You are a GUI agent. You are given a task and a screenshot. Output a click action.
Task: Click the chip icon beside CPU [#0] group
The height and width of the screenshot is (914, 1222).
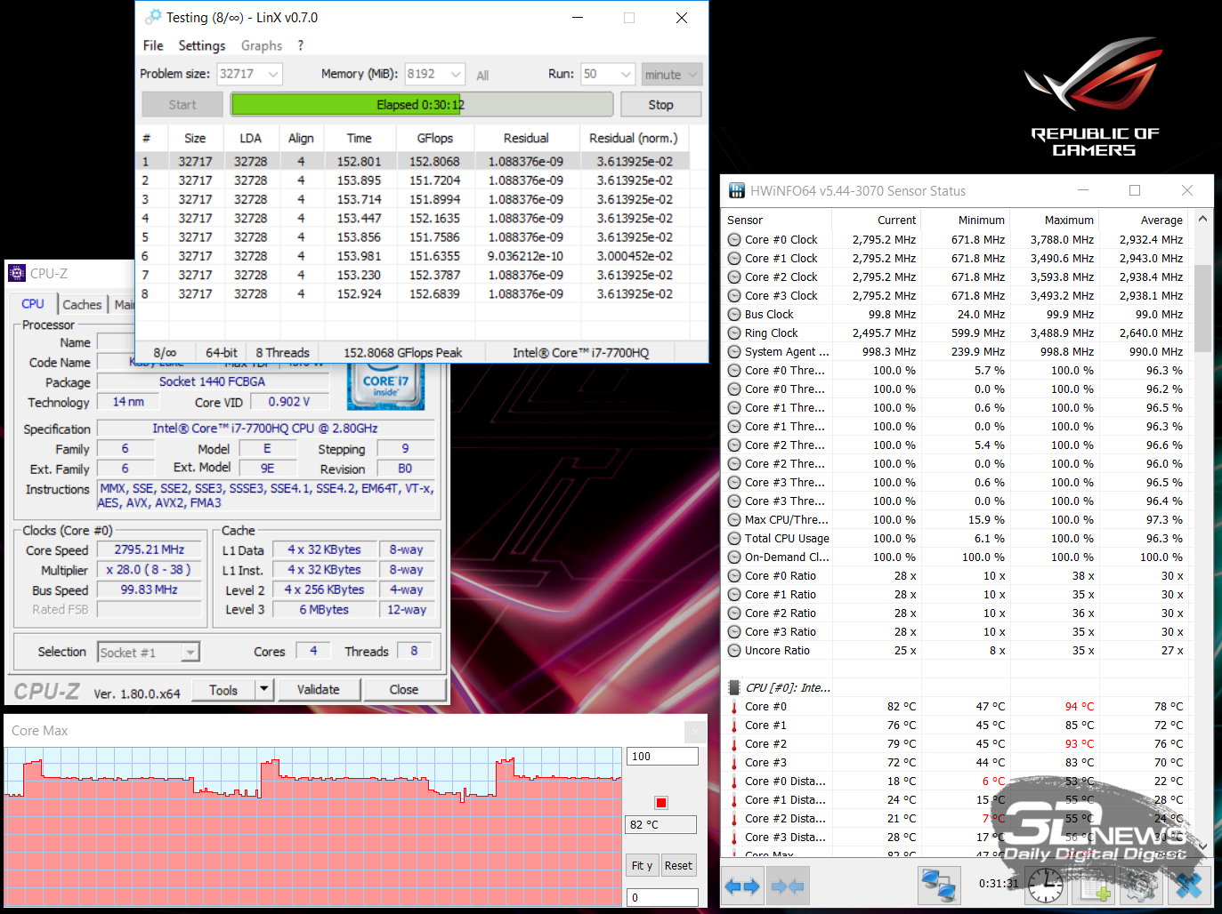pos(734,687)
